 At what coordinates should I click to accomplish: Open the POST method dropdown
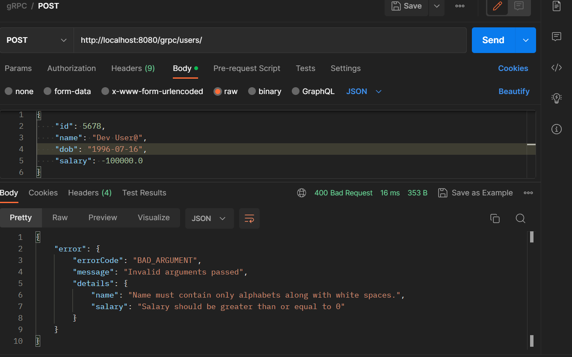37,40
